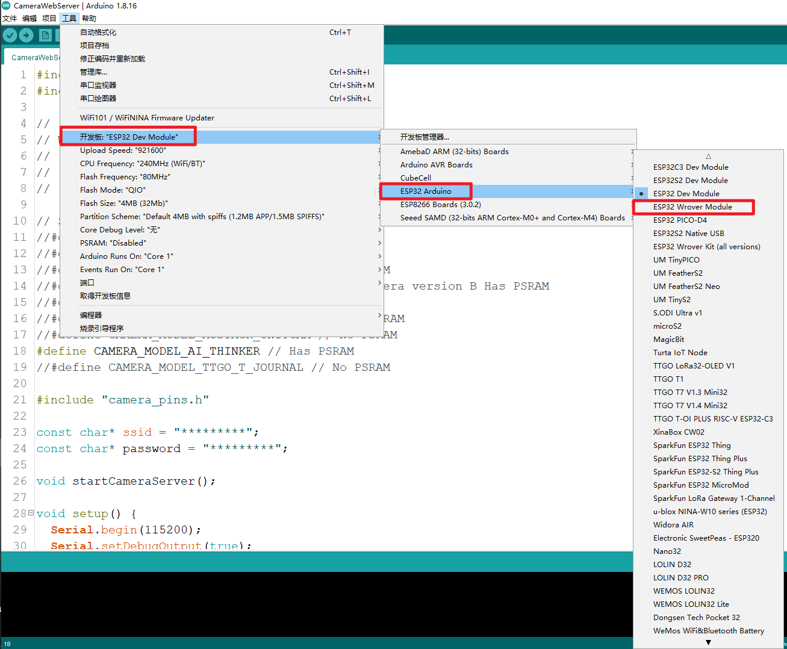The width and height of the screenshot is (787, 649).
Task: Select 修正编码并重新加载 entry
Action: click(222, 59)
